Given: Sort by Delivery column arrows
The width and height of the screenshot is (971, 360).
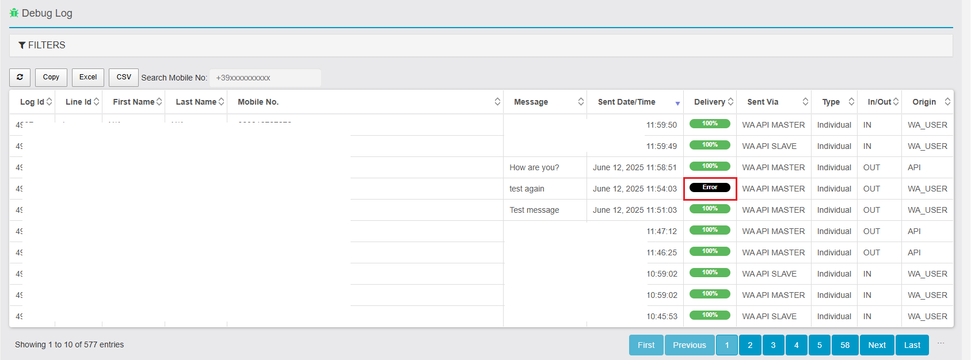Looking at the screenshot, I should [x=730, y=102].
